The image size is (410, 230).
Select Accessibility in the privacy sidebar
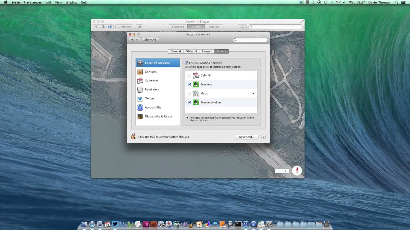click(153, 107)
